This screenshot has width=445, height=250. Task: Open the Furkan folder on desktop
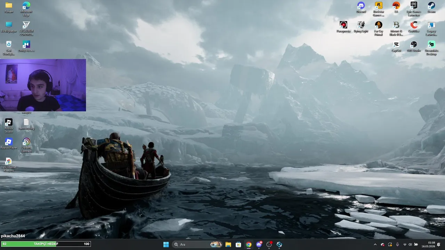(x=9, y=7)
